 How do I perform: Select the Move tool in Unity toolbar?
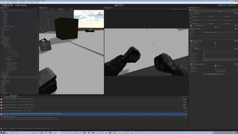point(5,5)
